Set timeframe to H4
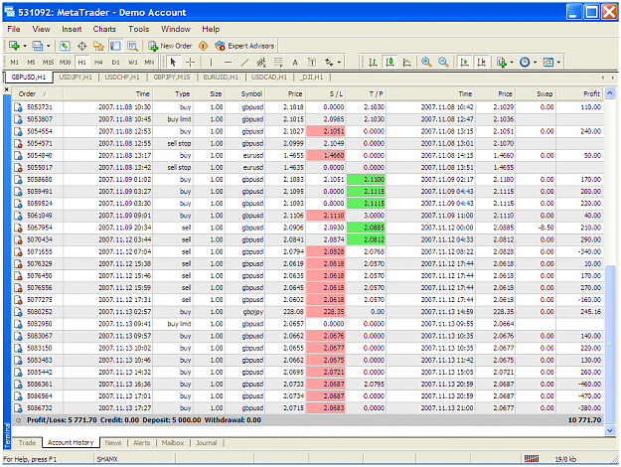The width and height of the screenshot is (621, 467). point(98,63)
